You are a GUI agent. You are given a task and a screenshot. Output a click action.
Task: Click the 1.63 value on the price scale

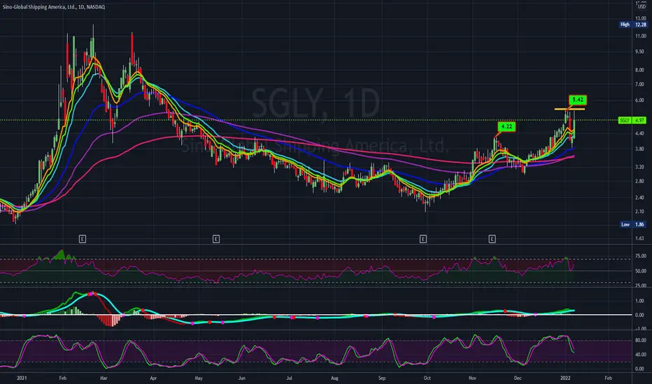pyautogui.click(x=639, y=239)
